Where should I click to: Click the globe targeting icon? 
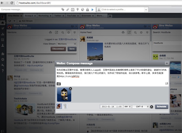coord(82,10)
